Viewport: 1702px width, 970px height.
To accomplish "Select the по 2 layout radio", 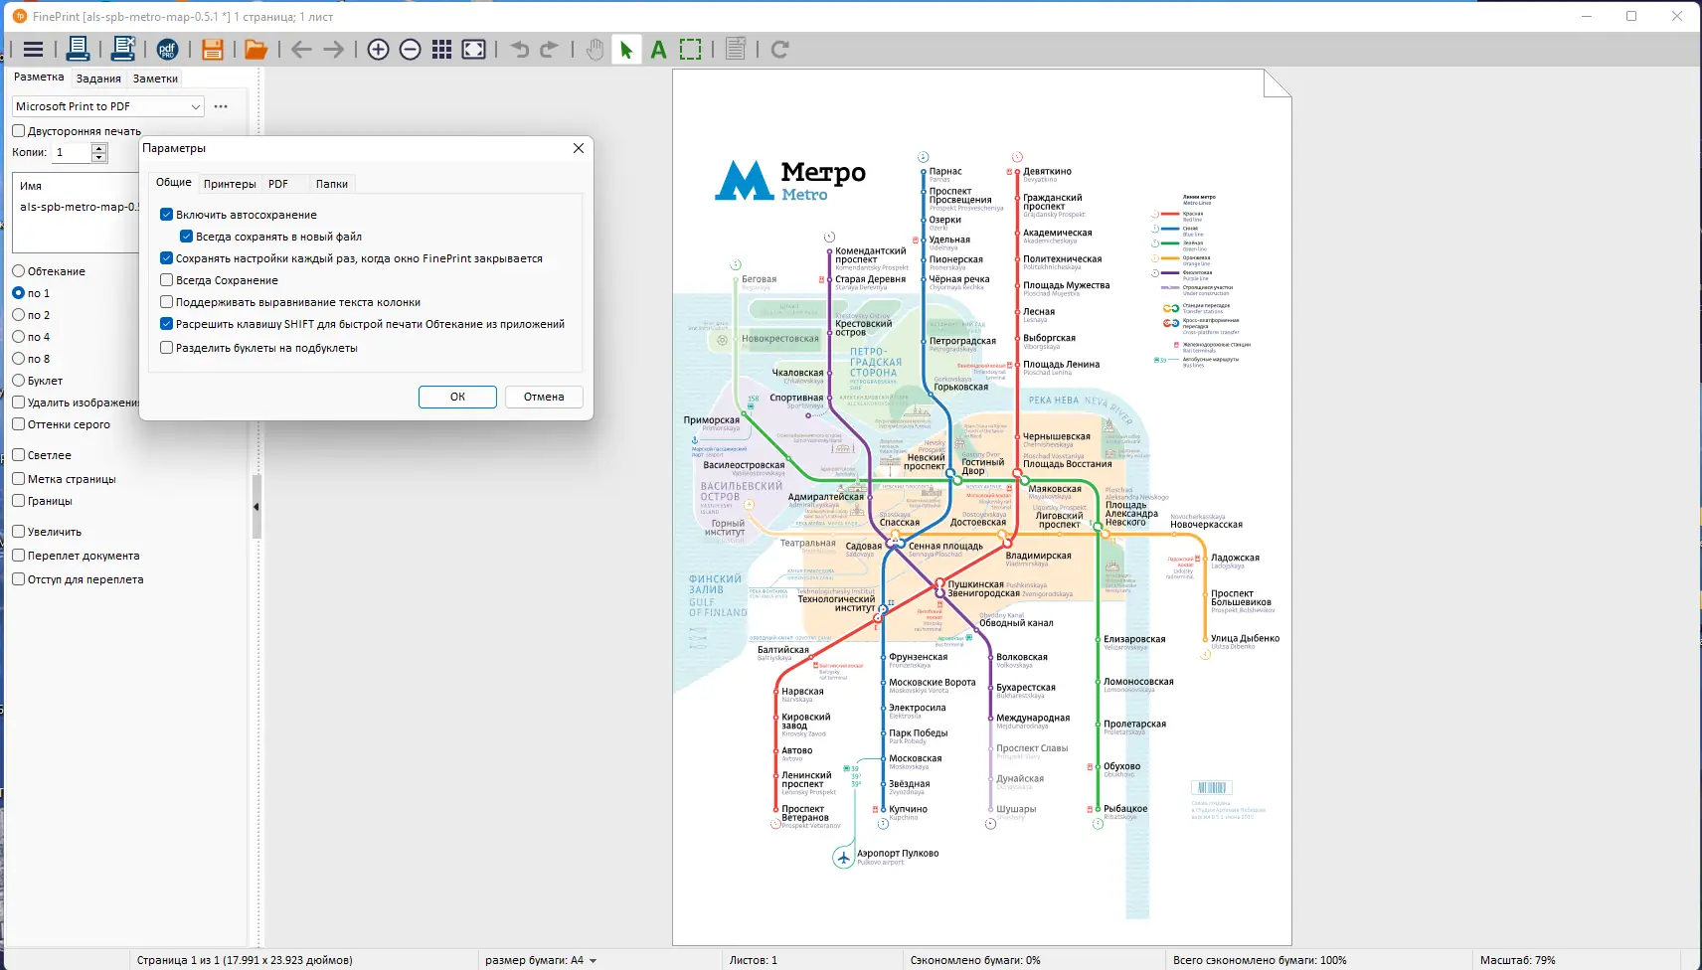I will click(x=18, y=315).
